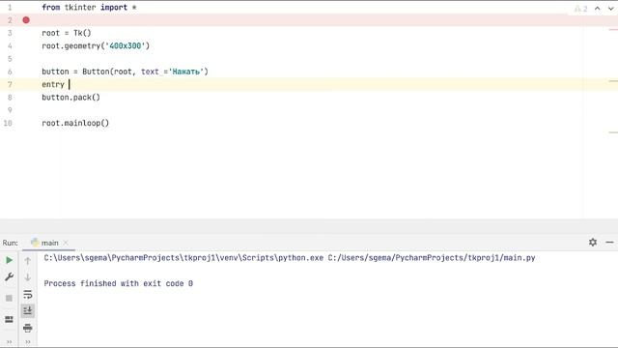Click 'button.pack()' on line 8
This screenshot has height=348, width=618.
pyautogui.click(x=70, y=97)
